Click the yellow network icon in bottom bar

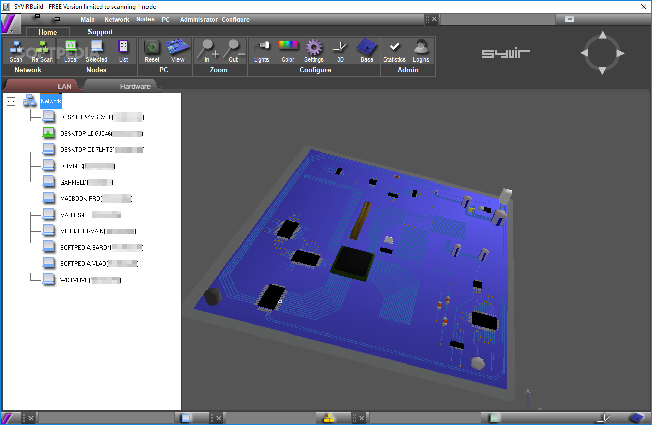click(329, 418)
